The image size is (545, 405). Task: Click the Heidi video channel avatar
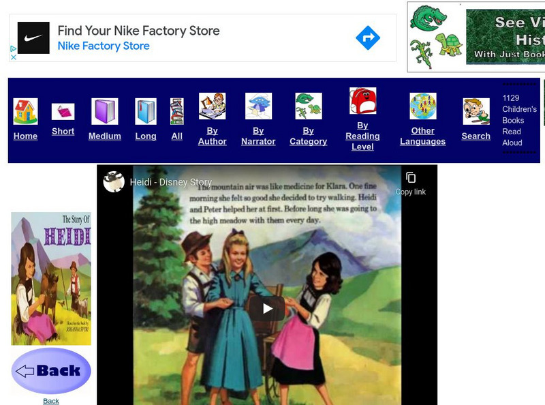(x=114, y=182)
